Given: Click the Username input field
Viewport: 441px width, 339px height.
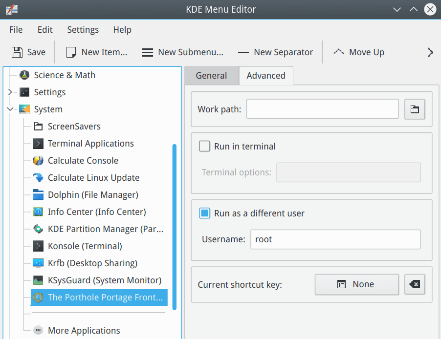Looking at the screenshot, I should click(x=335, y=239).
